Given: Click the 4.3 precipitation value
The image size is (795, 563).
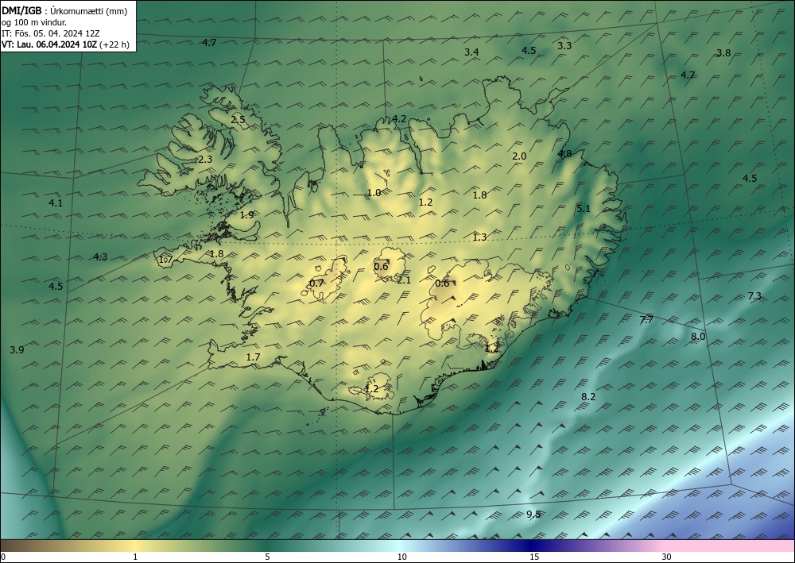Looking at the screenshot, I should point(100,257).
